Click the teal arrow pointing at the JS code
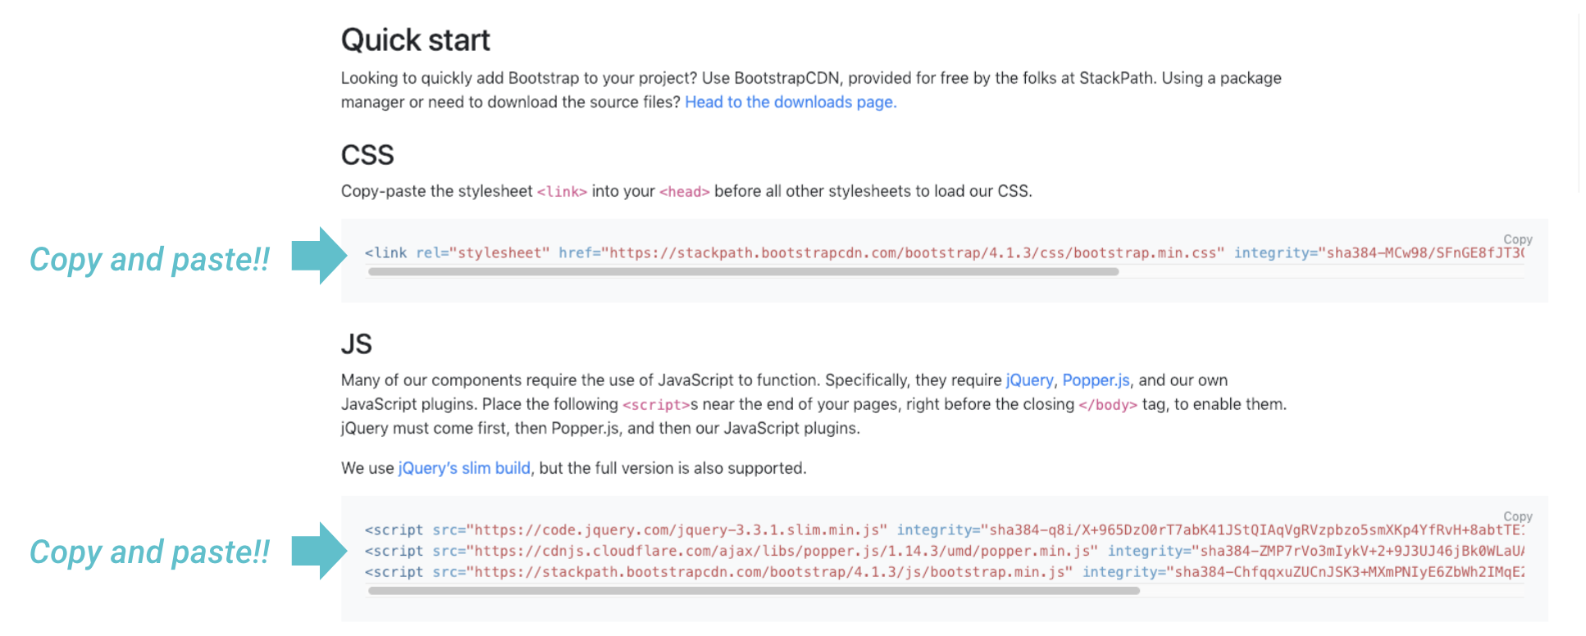This screenshot has height=636, width=1586. pyautogui.click(x=320, y=551)
